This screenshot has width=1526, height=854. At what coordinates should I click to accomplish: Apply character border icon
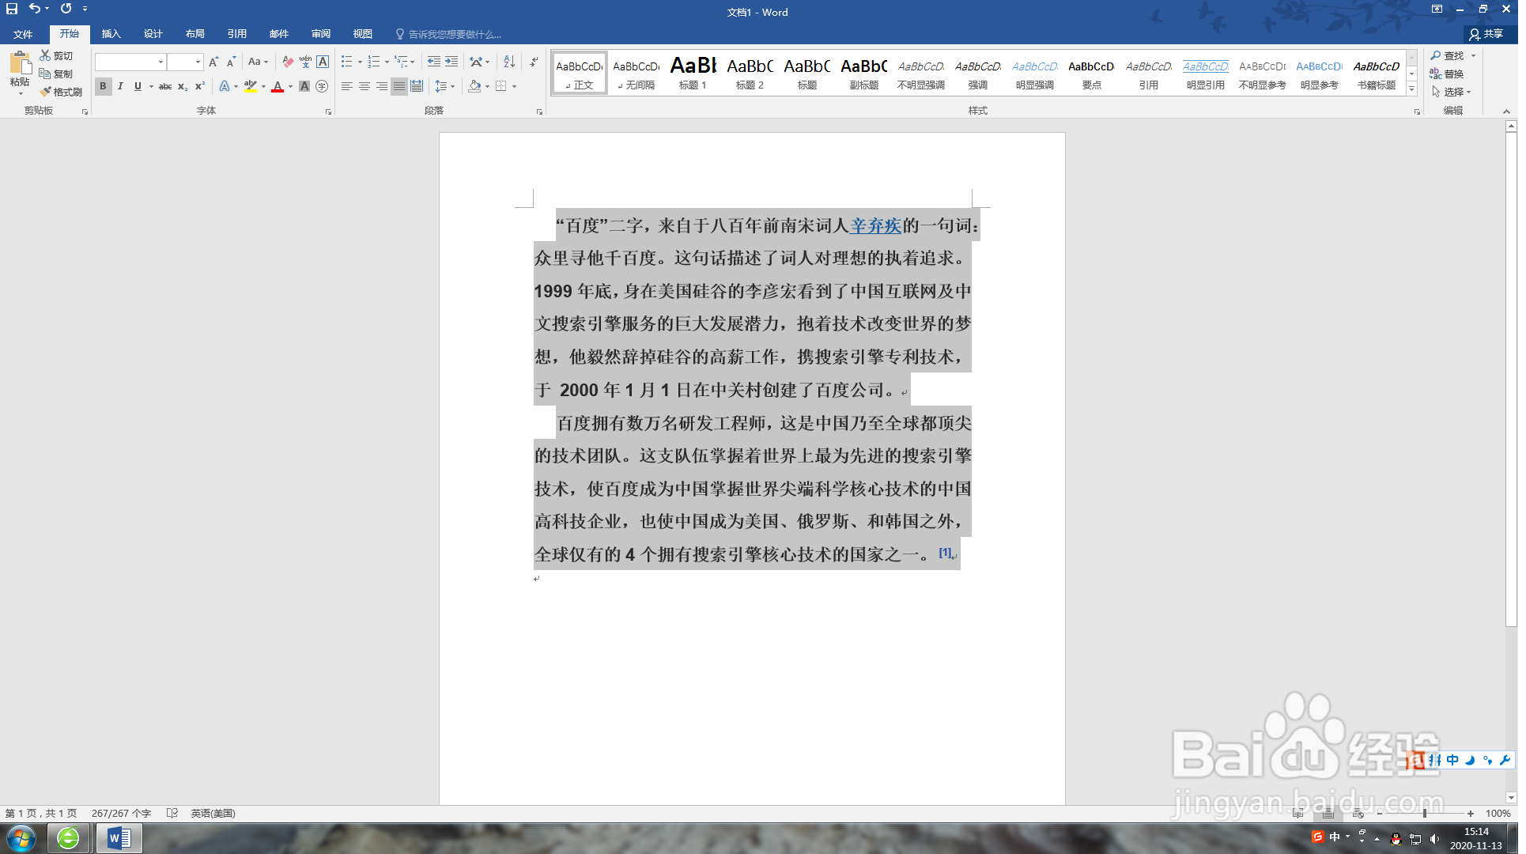[323, 62]
